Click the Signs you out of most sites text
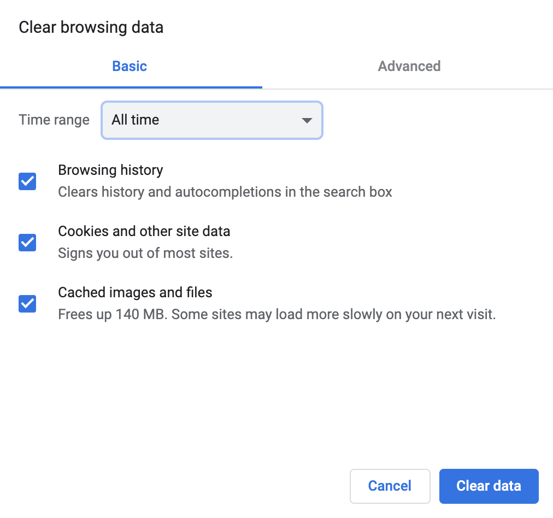Screen dimensions: 553x518 (x=145, y=253)
